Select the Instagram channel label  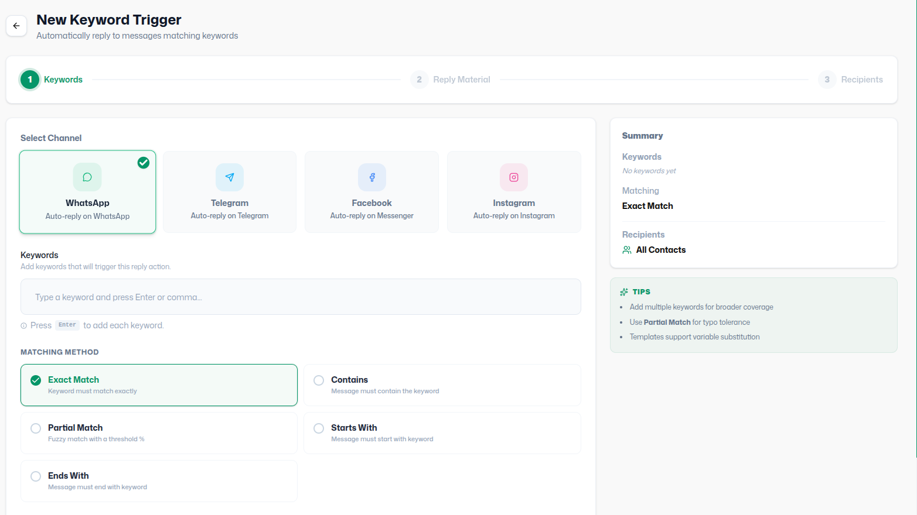[514, 203]
